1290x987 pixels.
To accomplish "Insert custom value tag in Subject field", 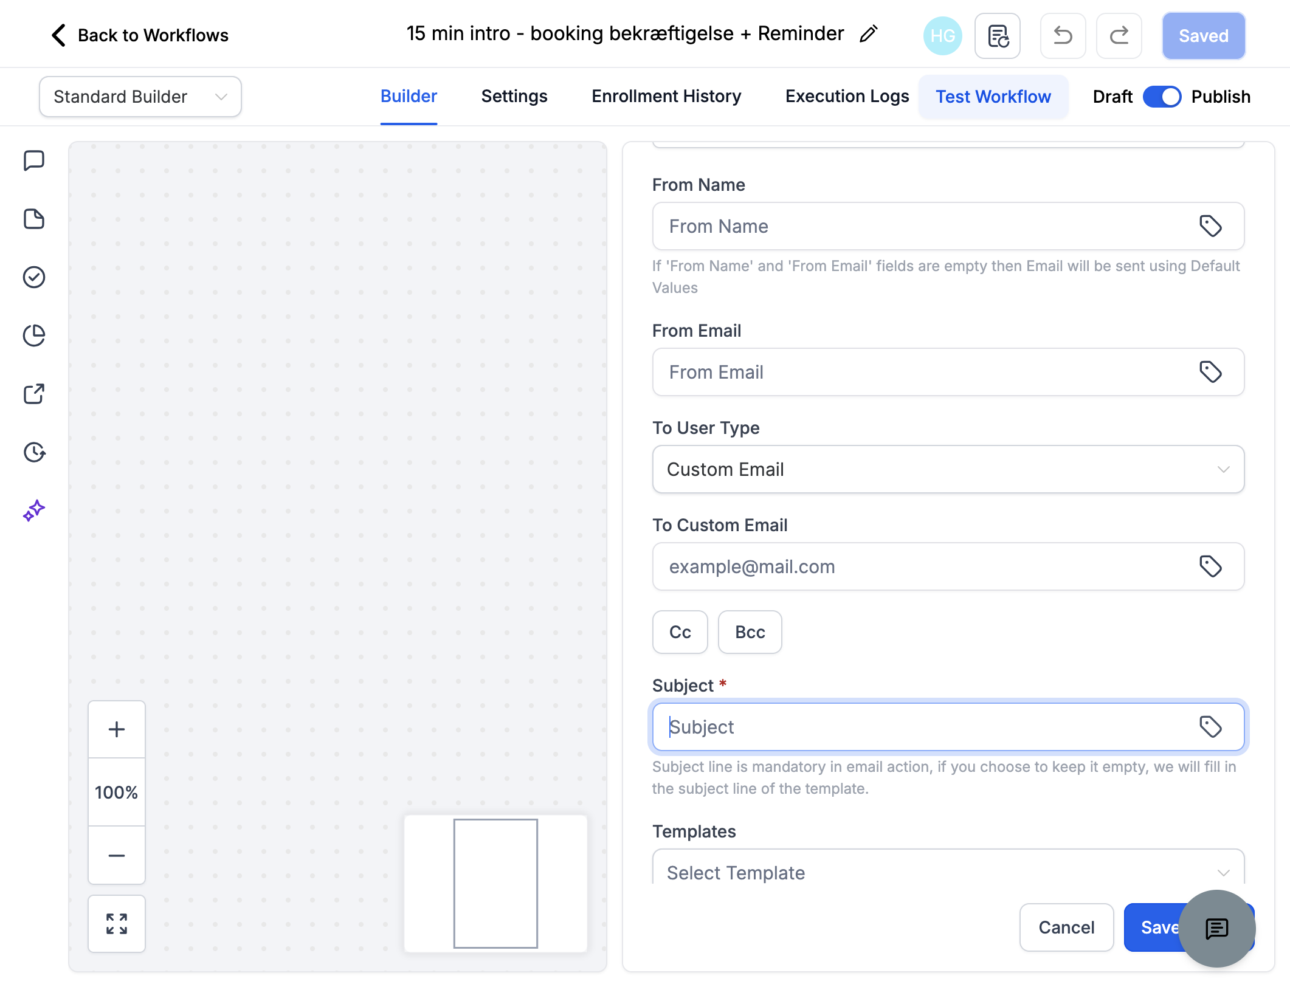I will (1210, 727).
